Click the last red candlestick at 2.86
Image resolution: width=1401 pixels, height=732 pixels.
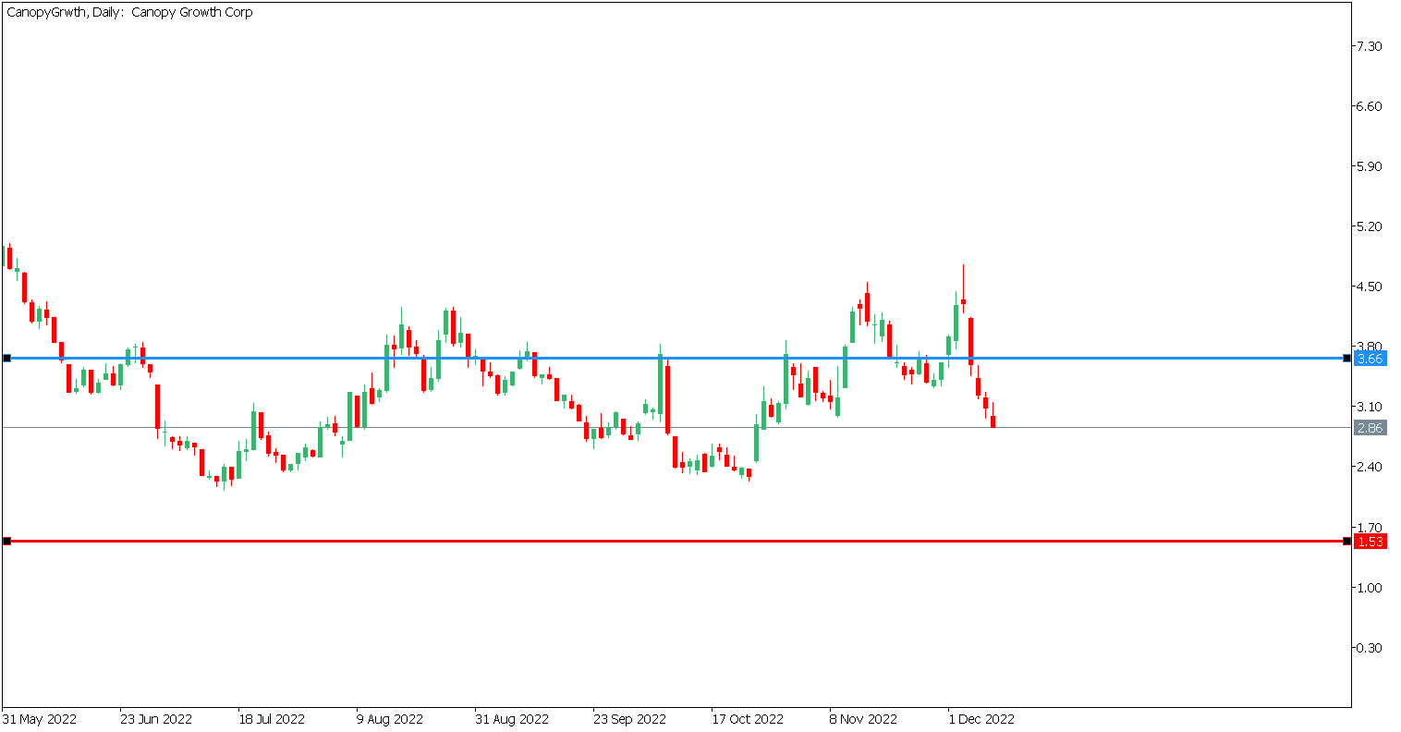pyautogui.click(x=993, y=421)
